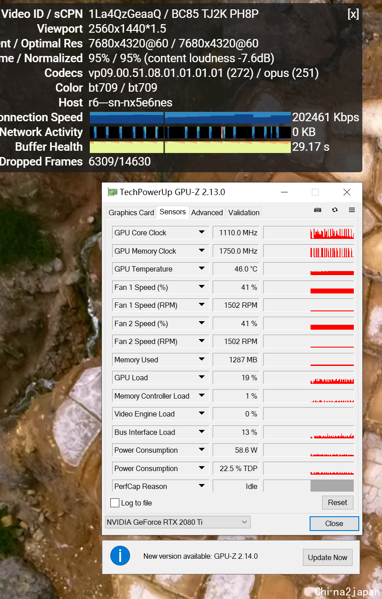Open the GPU-Z hamburger menu
Viewport: 382px width, 599px height.
pyautogui.click(x=352, y=210)
